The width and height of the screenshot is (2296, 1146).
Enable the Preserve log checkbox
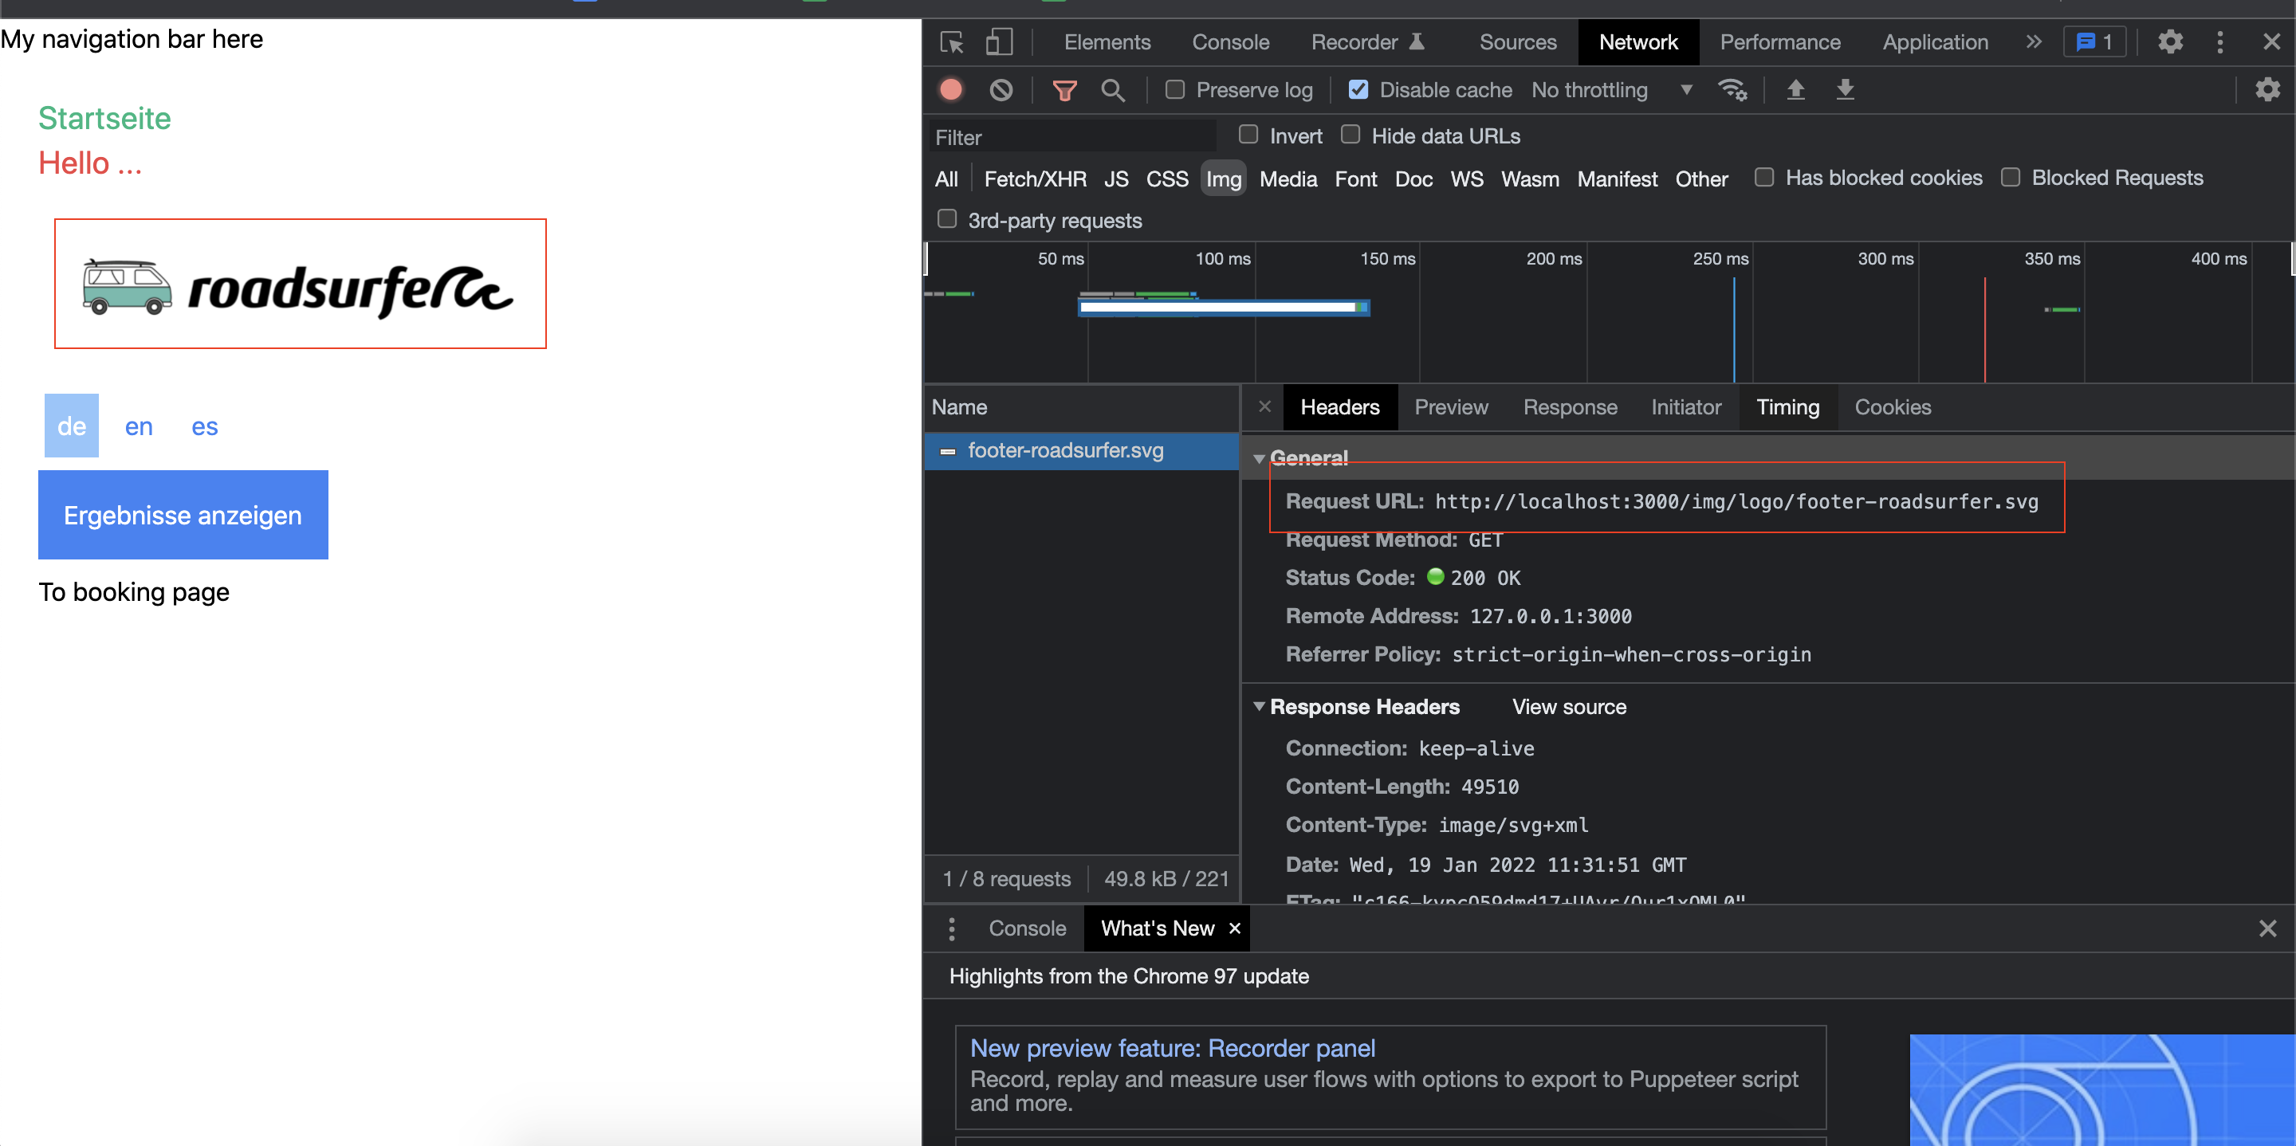[x=1174, y=89]
